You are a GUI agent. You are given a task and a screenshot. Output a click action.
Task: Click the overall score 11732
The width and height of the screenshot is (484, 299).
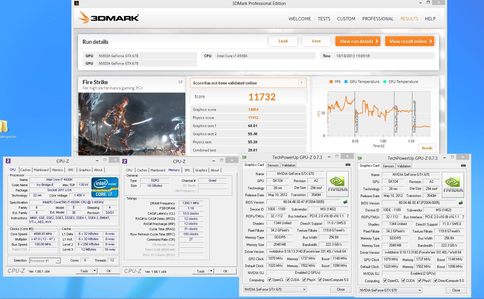coord(262,97)
